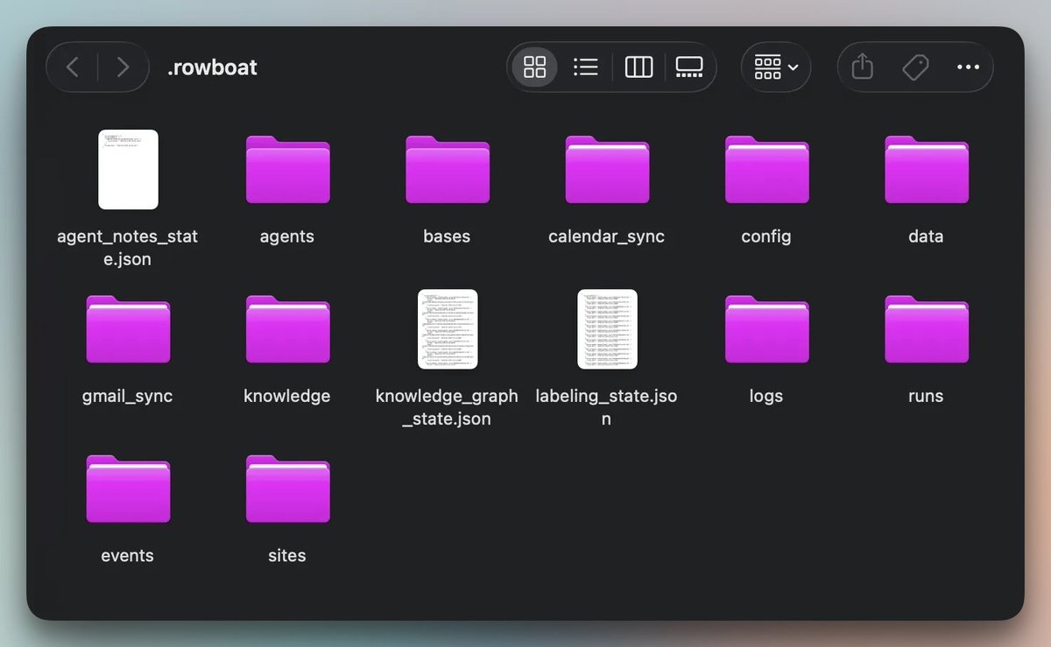Click the 'labeling_state.json' file name
Image resolution: width=1051 pixels, height=647 pixels.
tap(606, 407)
